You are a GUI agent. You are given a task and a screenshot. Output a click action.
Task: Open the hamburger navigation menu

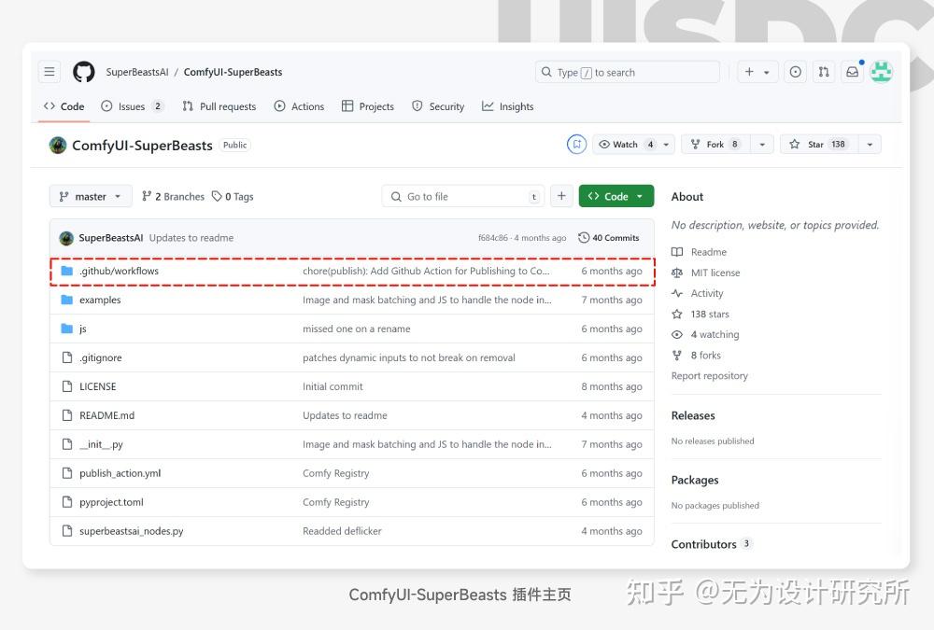coord(49,71)
